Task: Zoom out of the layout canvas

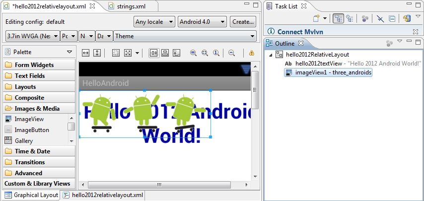Action: coord(231,53)
